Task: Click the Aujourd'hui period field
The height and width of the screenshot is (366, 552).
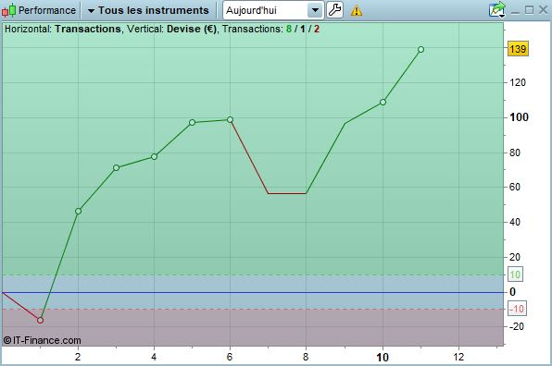Action: (x=273, y=10)
